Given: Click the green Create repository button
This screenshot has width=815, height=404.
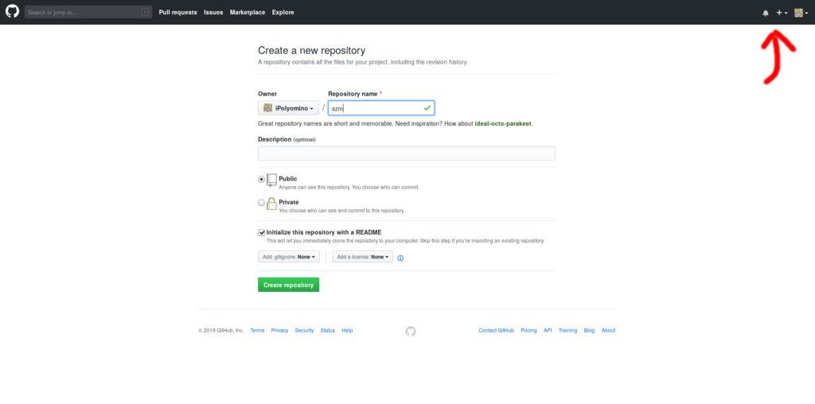Looking at the screenshot, I should (x=288, y=285).
